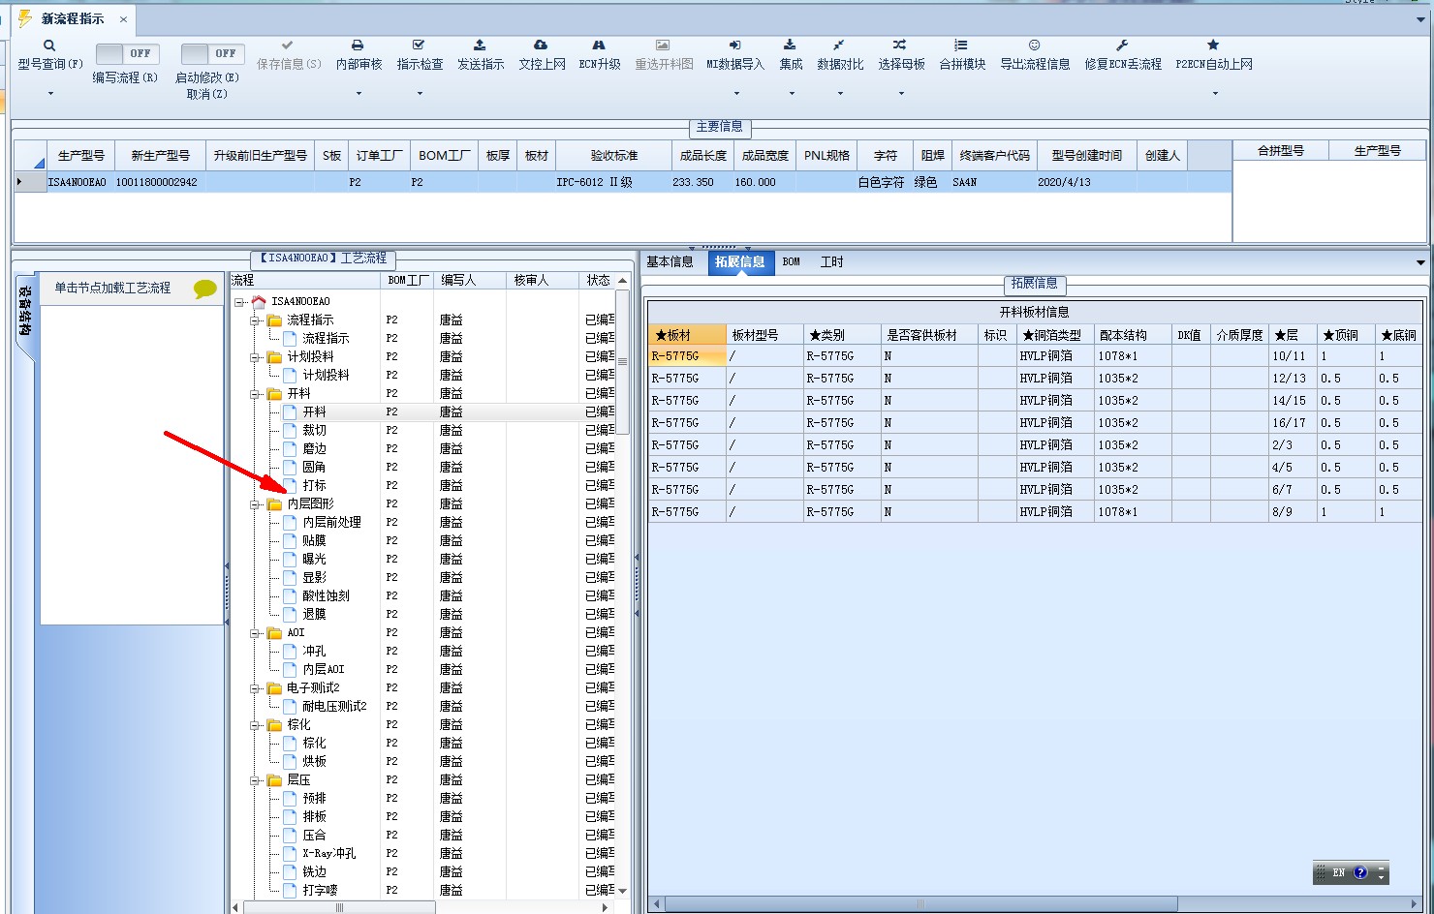This screenshot has height=914, width=1434.
Task: Click the EN input language indicator
Action: pyautogui.click(x=1338, y=872)
